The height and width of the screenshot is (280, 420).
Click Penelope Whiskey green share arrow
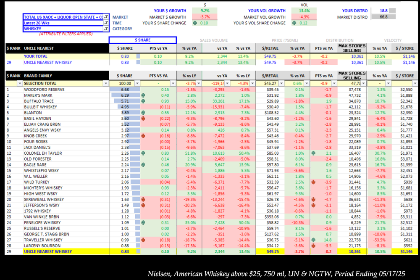(x=143, y=222)
